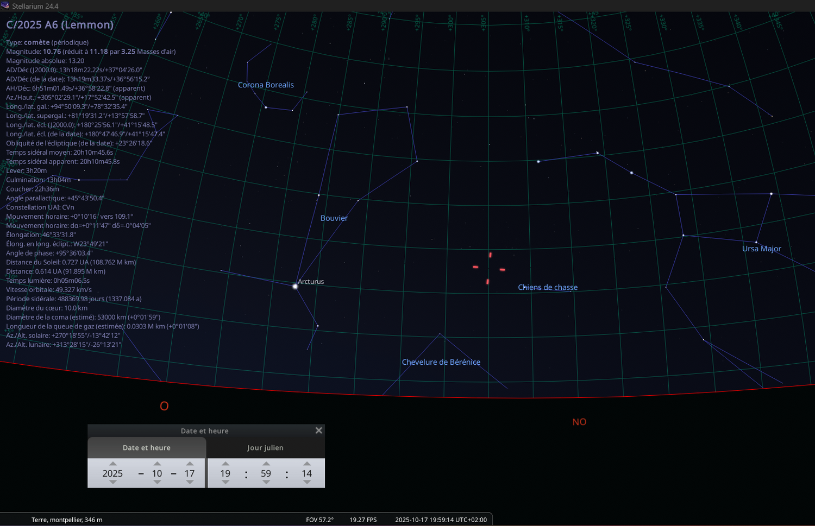Select the star Arcturus in the sky
The image size is (815, 526).
(295, 286)
